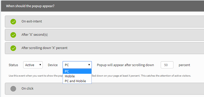
Task: Click the 'Popup will appear after scrolling down' text
Action: 125,65
